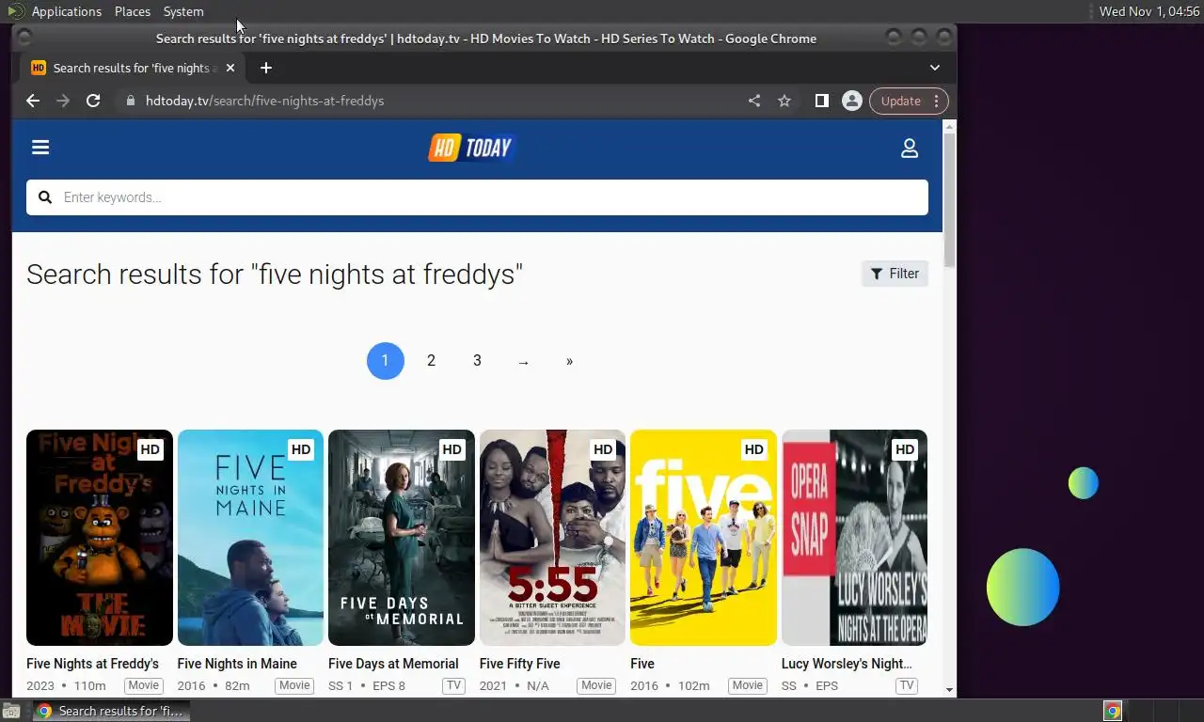Click the browser forward arrow
Viewport: 1204px width, 722px height.
point(63,101)
